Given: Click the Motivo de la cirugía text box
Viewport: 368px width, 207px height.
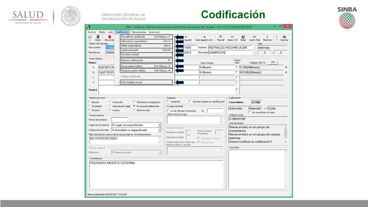Looking at the screenshot, I should (x=194, y=120).
